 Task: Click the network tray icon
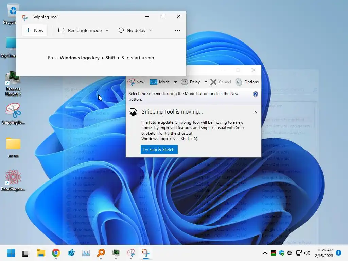(x=299, y=253)
